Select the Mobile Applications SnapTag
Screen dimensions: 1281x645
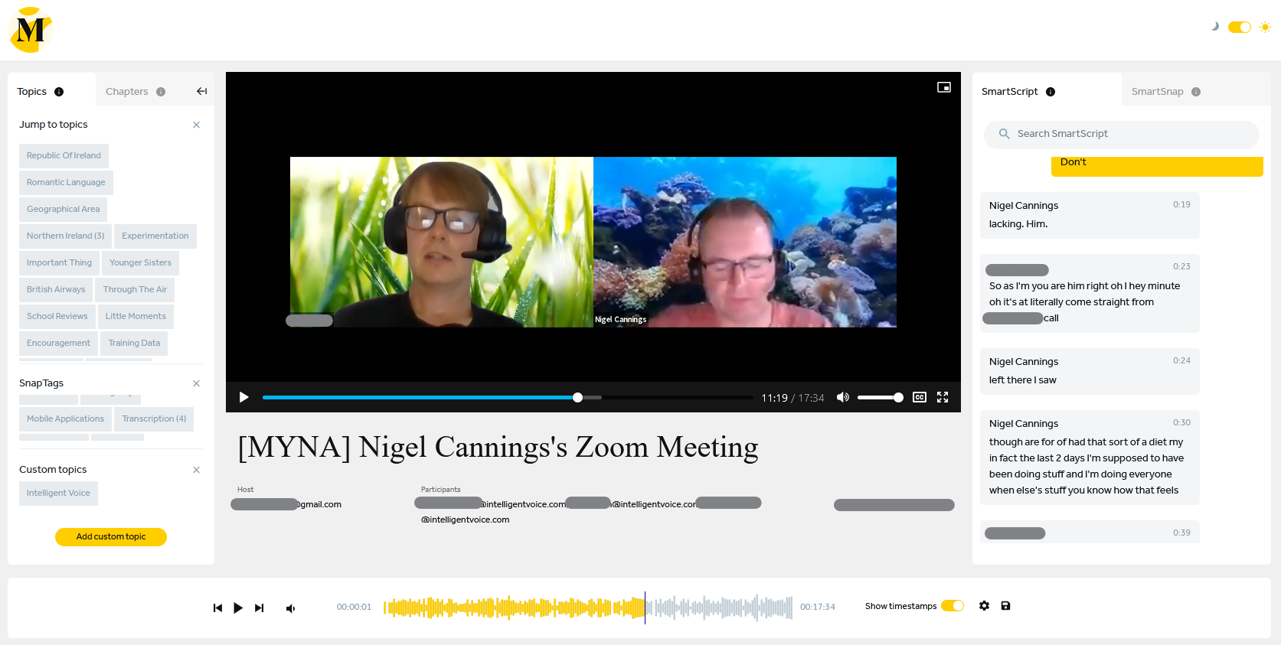point(65,419)
